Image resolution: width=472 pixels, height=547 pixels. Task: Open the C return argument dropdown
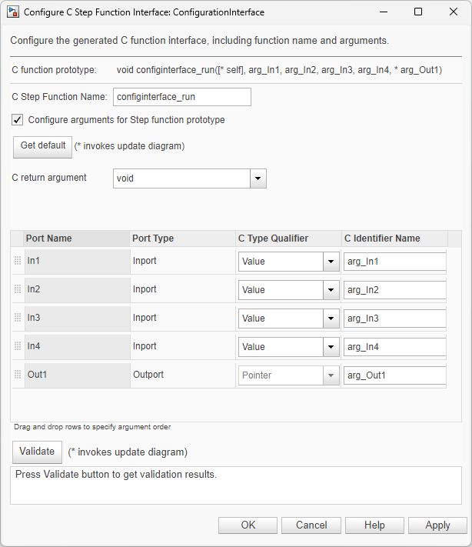(x=258, y=178)
